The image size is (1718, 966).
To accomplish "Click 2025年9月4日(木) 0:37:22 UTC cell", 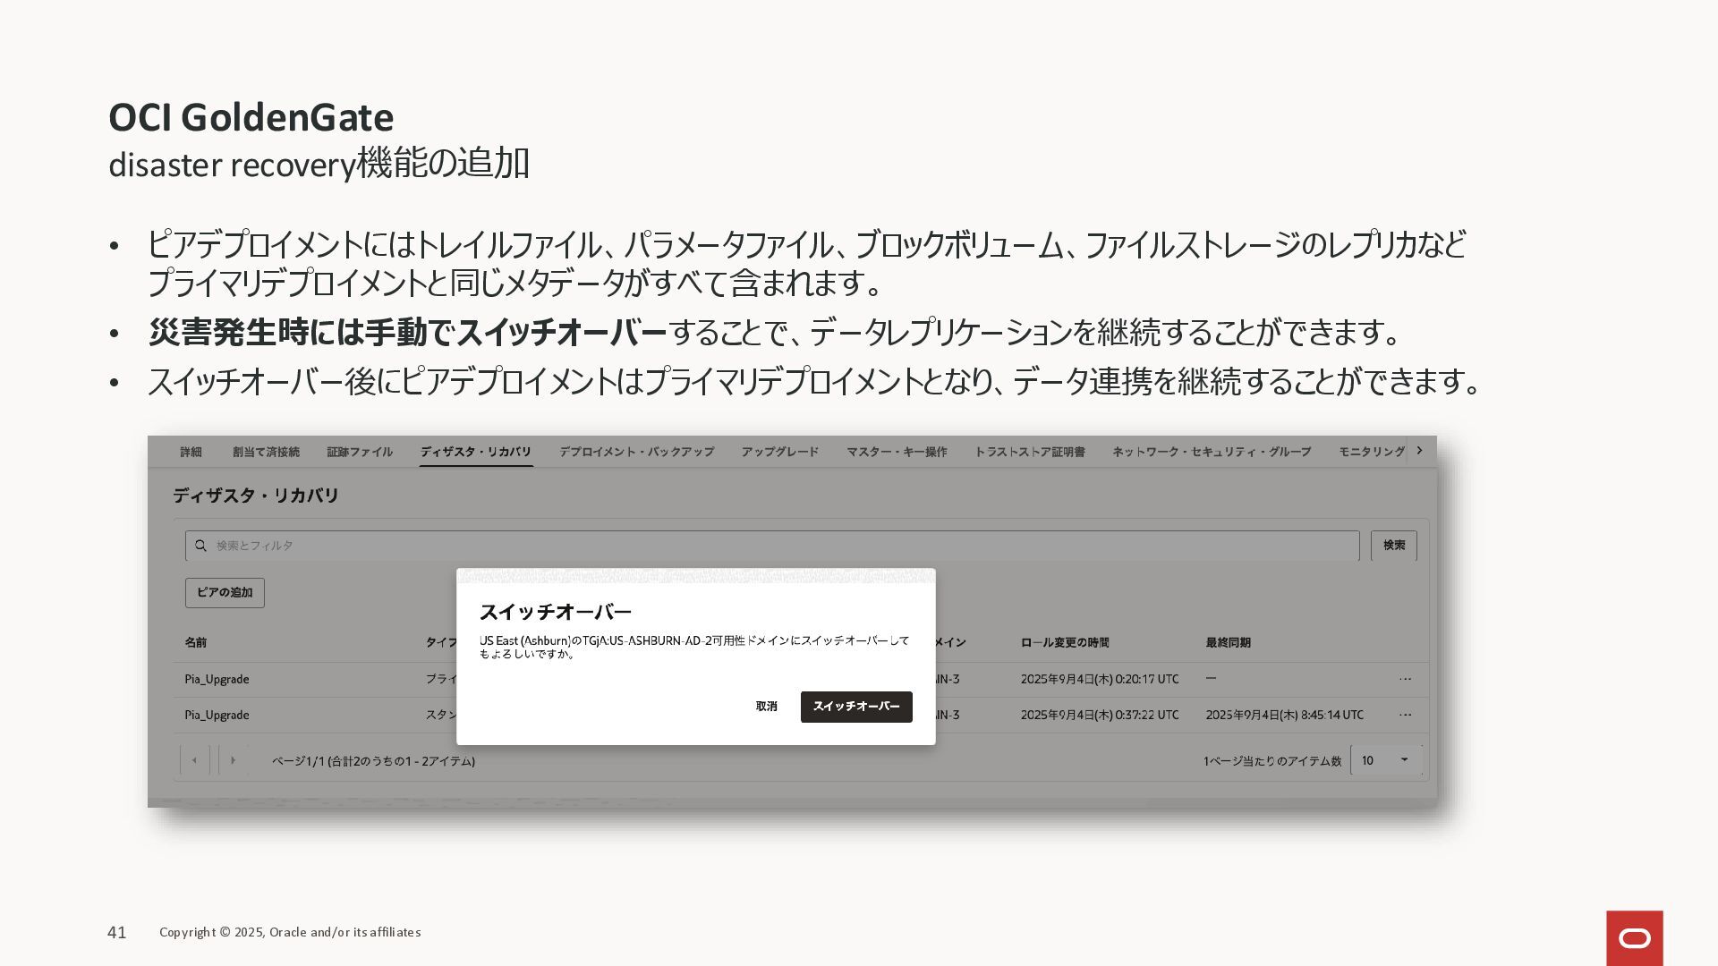I will [x=1100, y=715].
